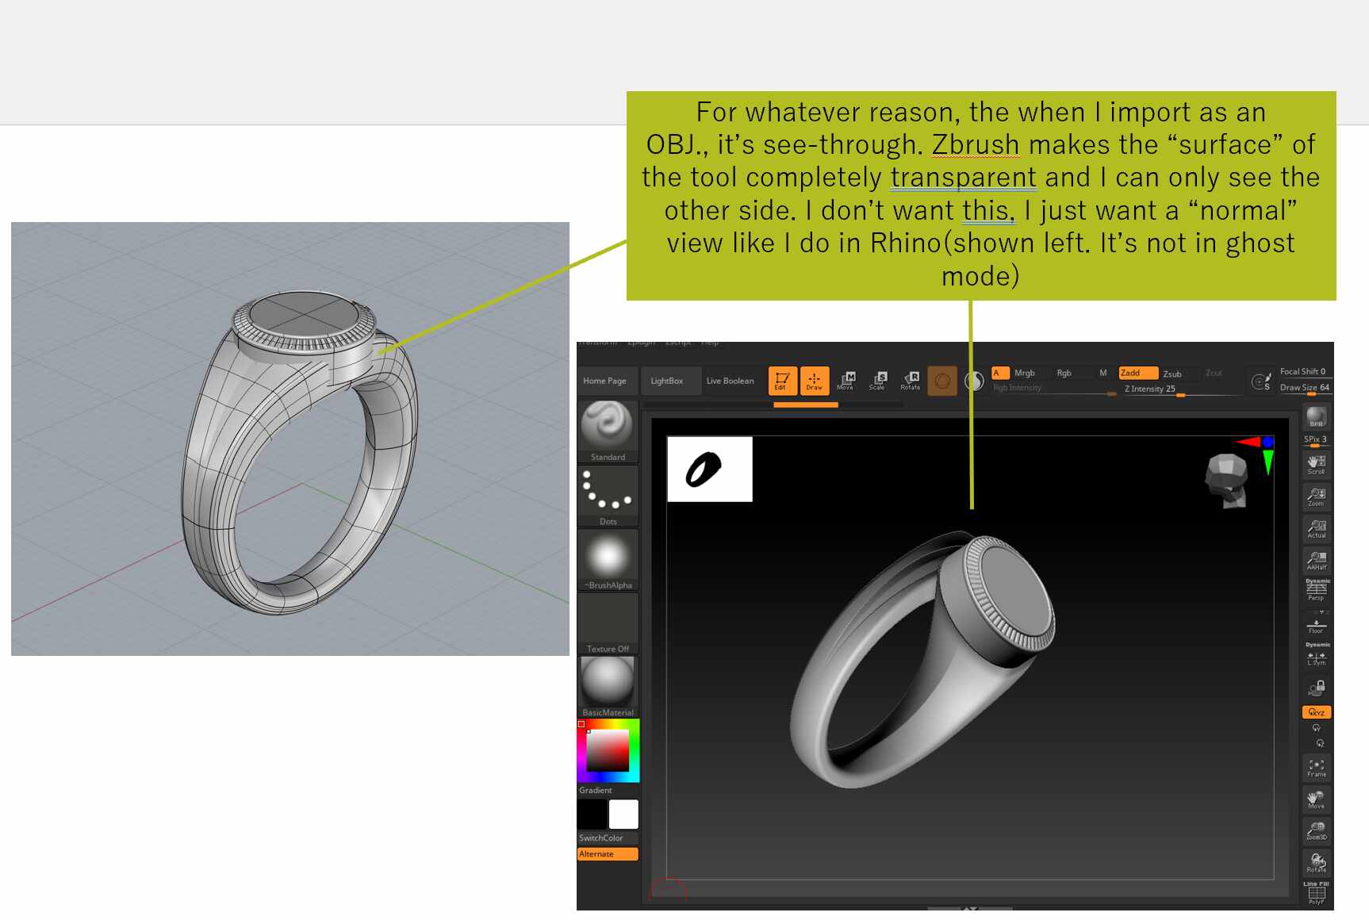
Task: Click the half-shaded sculptris sphere icon
Action: (x=974, y=381)
